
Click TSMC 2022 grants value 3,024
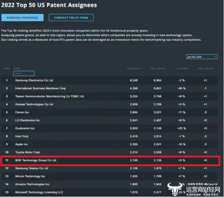tap(134, 96)
